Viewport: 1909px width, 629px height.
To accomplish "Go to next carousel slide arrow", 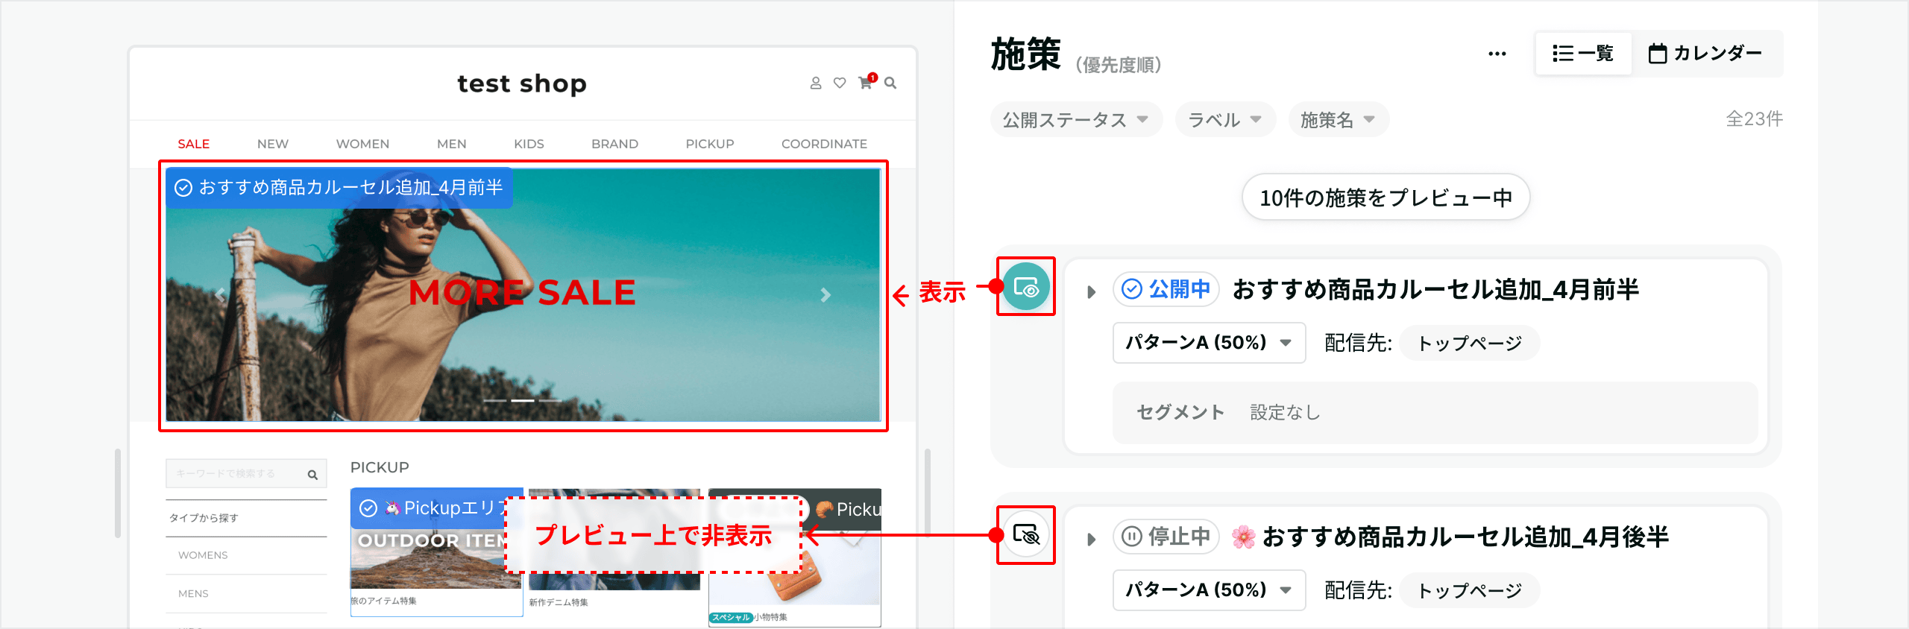I will 825,295.
